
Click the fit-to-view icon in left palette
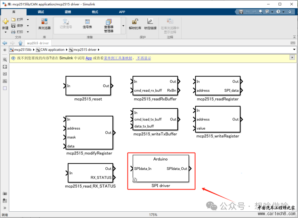coord(5,67)
